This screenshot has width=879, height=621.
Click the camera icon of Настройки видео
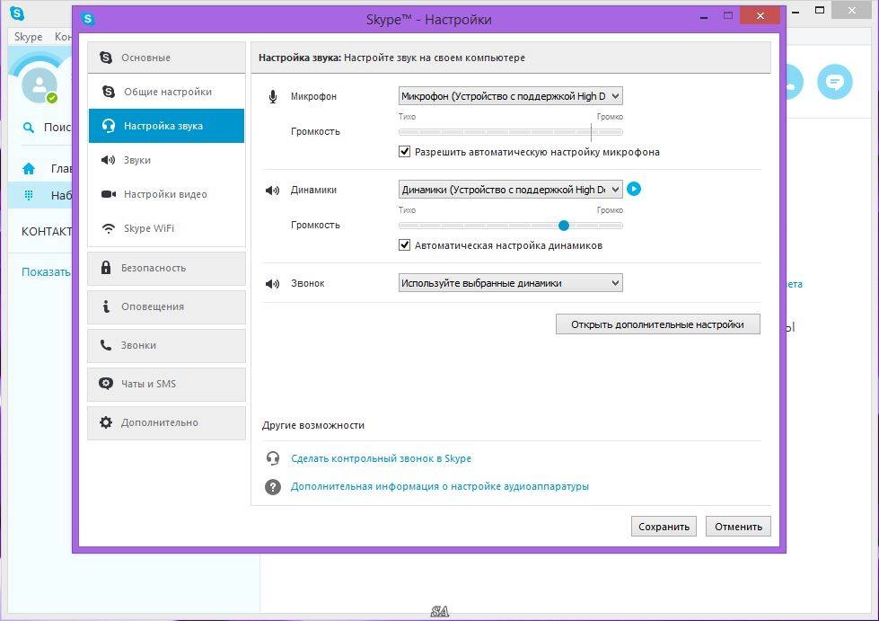(109, 194)
